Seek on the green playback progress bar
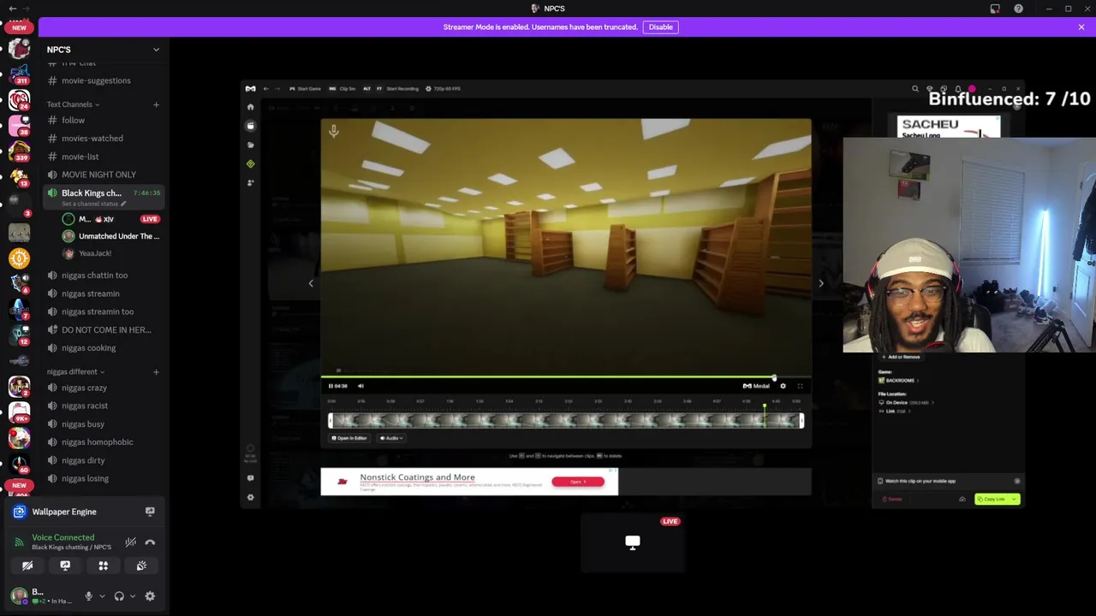Screen dimensions: 1096x616 [x=565, y=377]
